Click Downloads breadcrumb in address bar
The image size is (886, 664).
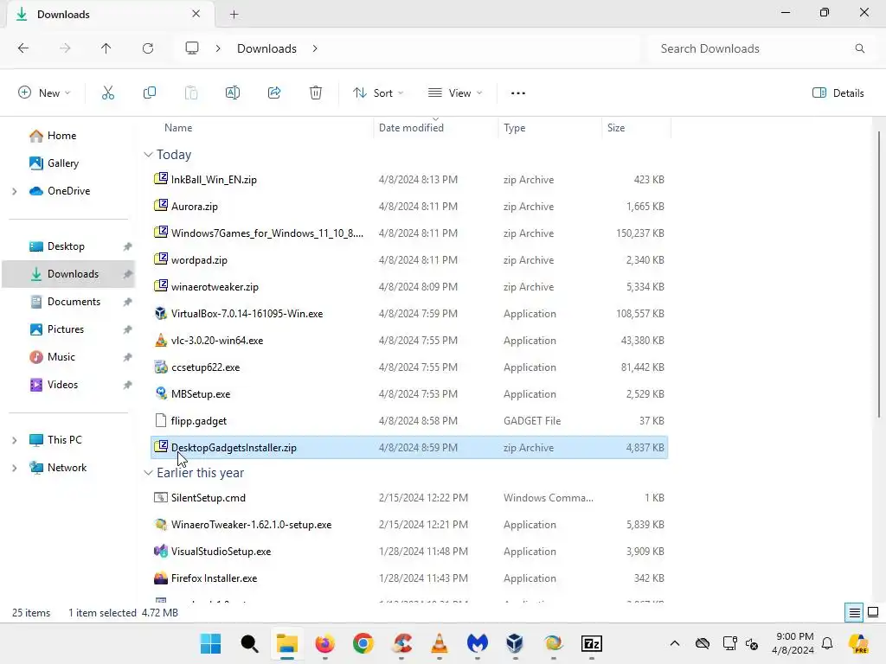[x=266, y=48]
